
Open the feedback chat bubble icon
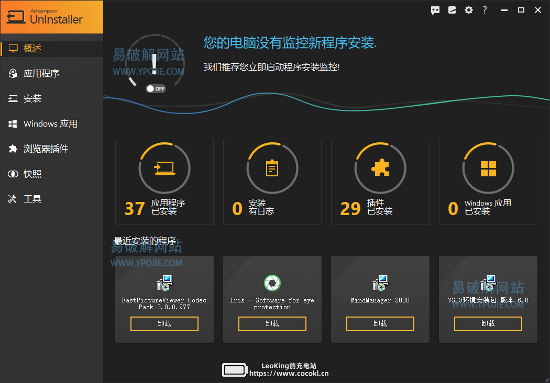tap(435, 10)
